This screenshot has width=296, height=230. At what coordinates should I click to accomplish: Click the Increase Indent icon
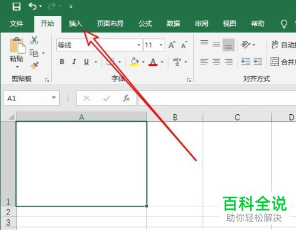point(258,61)
